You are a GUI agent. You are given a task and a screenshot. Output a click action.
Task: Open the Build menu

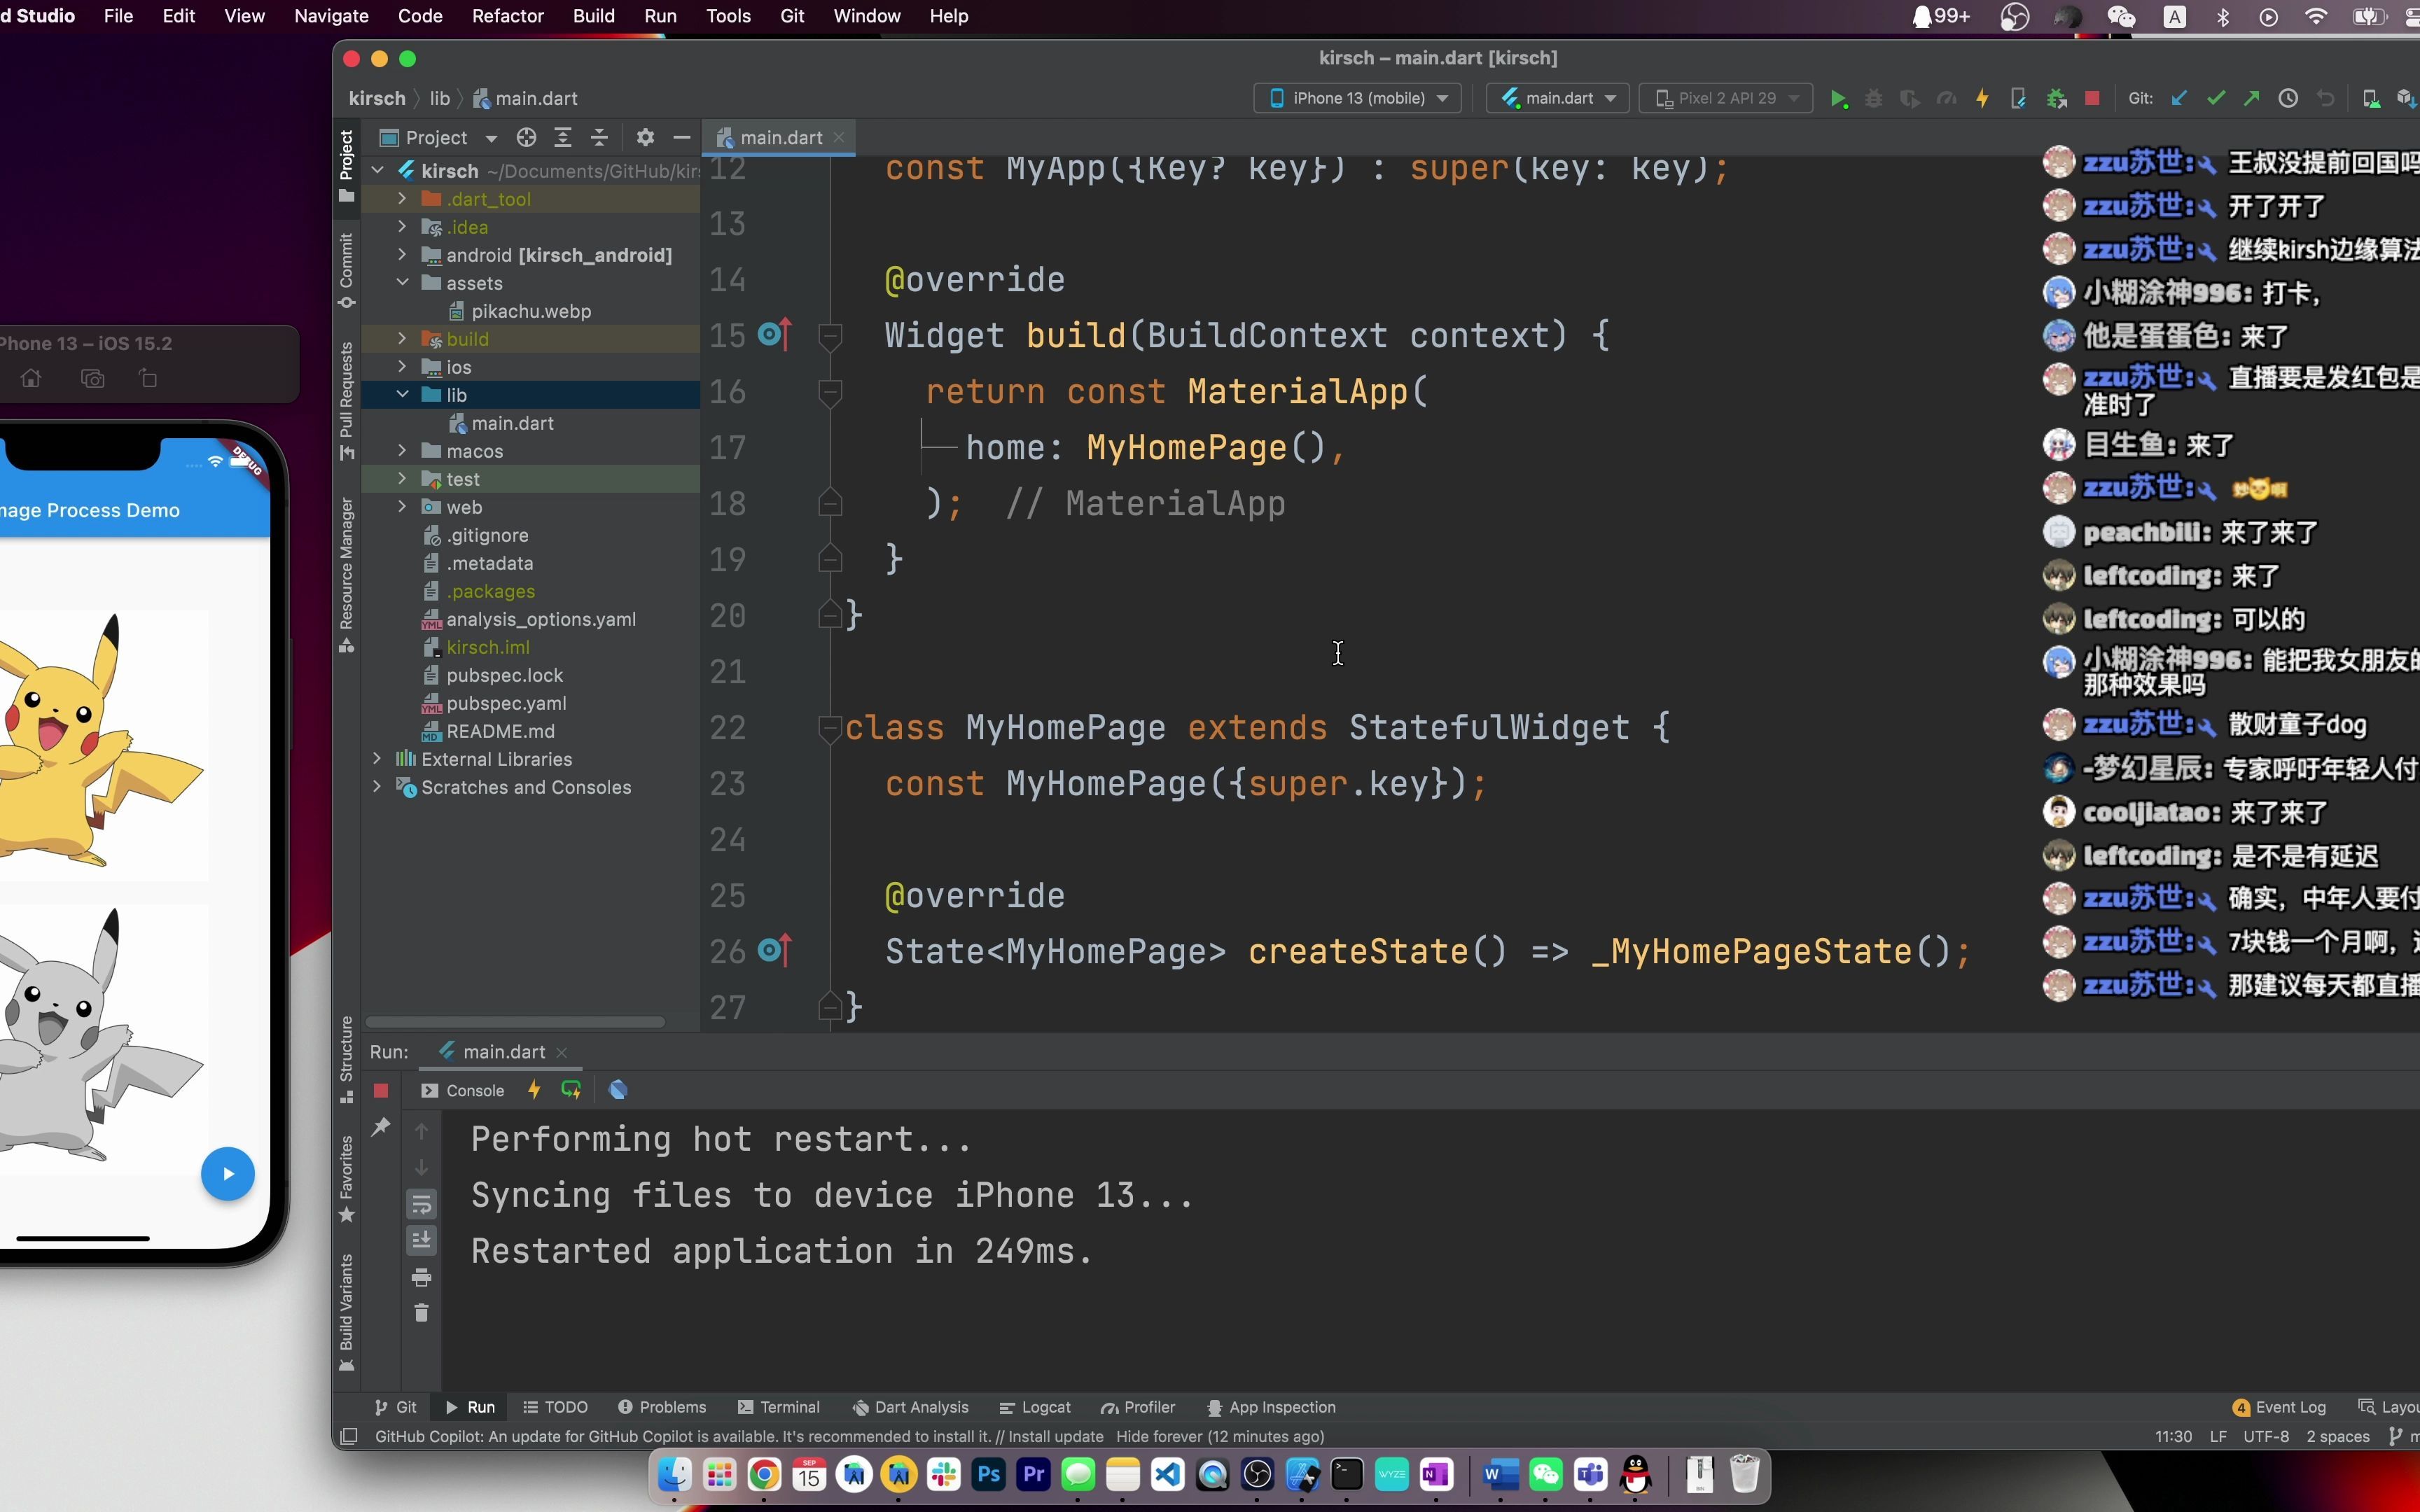point(593,16)
